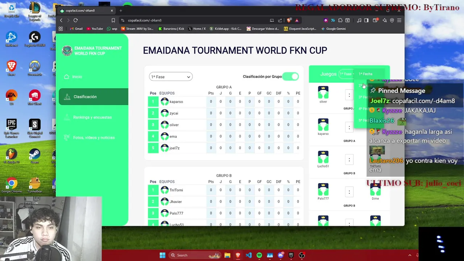Open score box for oliver's match
Image resolution: width=464 pixels, height=261 pixels.
(349, 95)
